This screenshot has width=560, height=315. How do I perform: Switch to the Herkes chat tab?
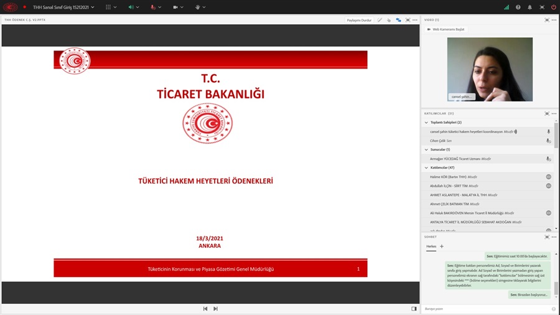431,247
